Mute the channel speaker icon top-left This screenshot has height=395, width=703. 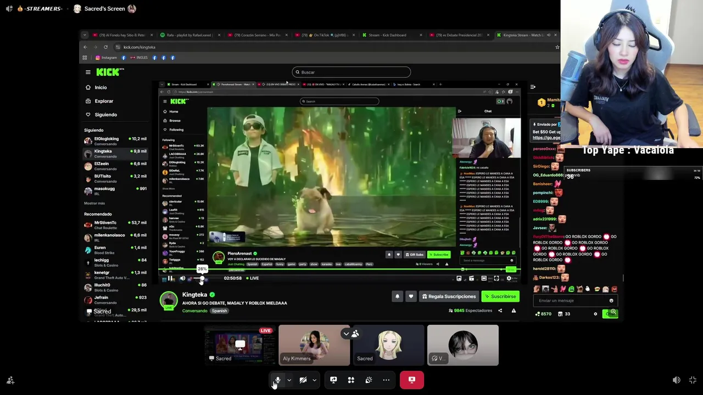pyautogui.click(x=9, y=9)
